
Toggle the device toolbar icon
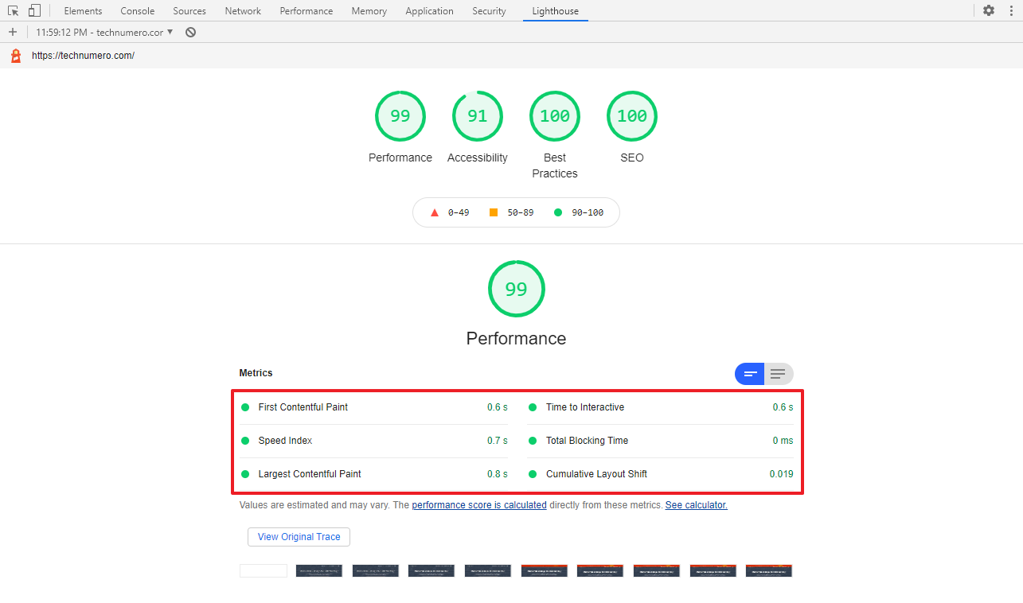point(33,10)
